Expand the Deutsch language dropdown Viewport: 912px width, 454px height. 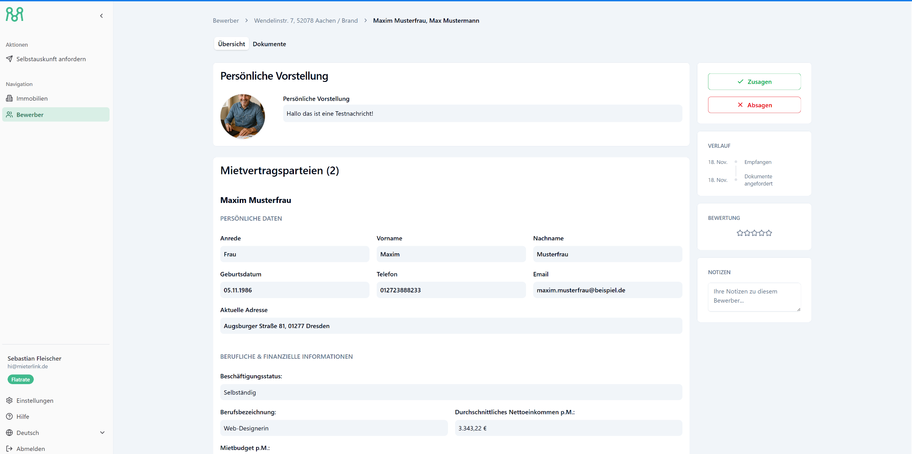point(102,433)
